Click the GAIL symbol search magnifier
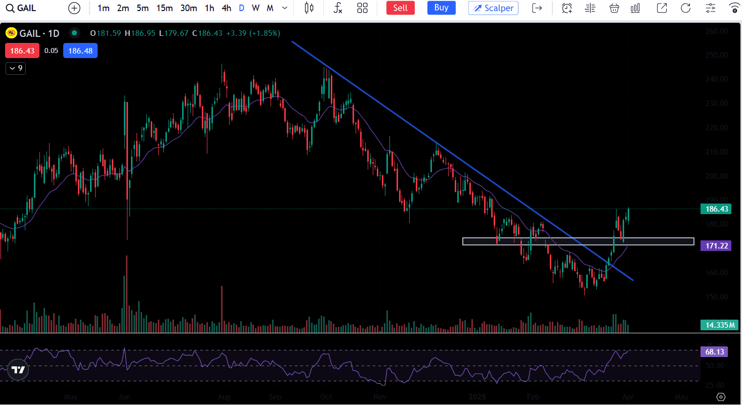 [x=10, y=8]
